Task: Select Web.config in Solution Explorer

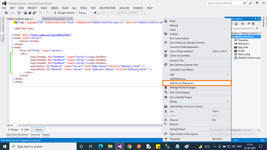Action: click(244, 54)
